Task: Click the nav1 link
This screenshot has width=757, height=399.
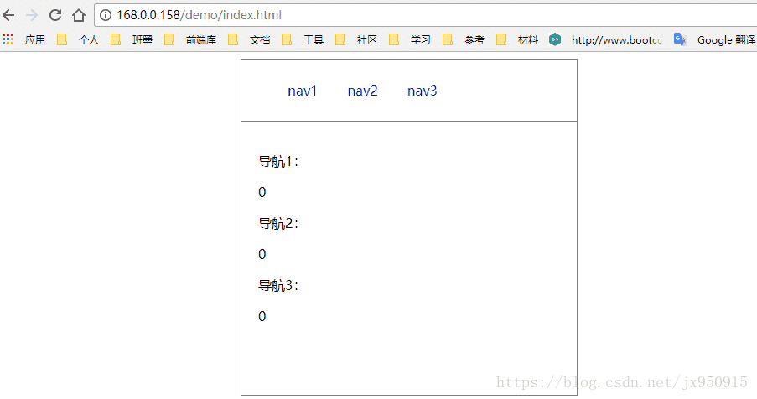Action: pos(303,91)
